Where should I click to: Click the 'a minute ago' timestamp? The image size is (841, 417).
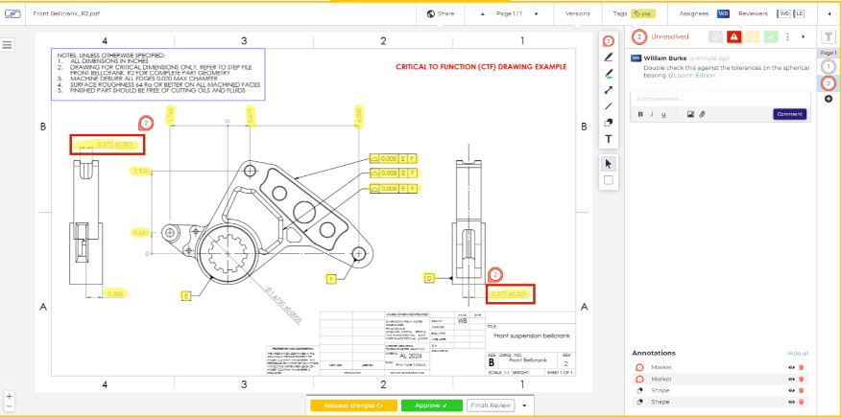[709, 58]
